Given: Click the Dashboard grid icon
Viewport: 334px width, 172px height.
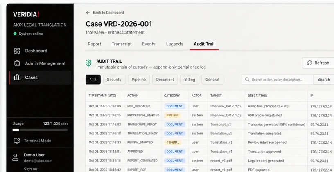Looking at the screenshot, I should (x=17, y=51).
